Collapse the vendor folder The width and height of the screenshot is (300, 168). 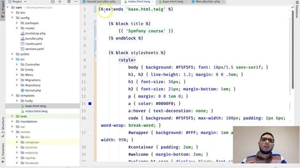coord(13,132)
